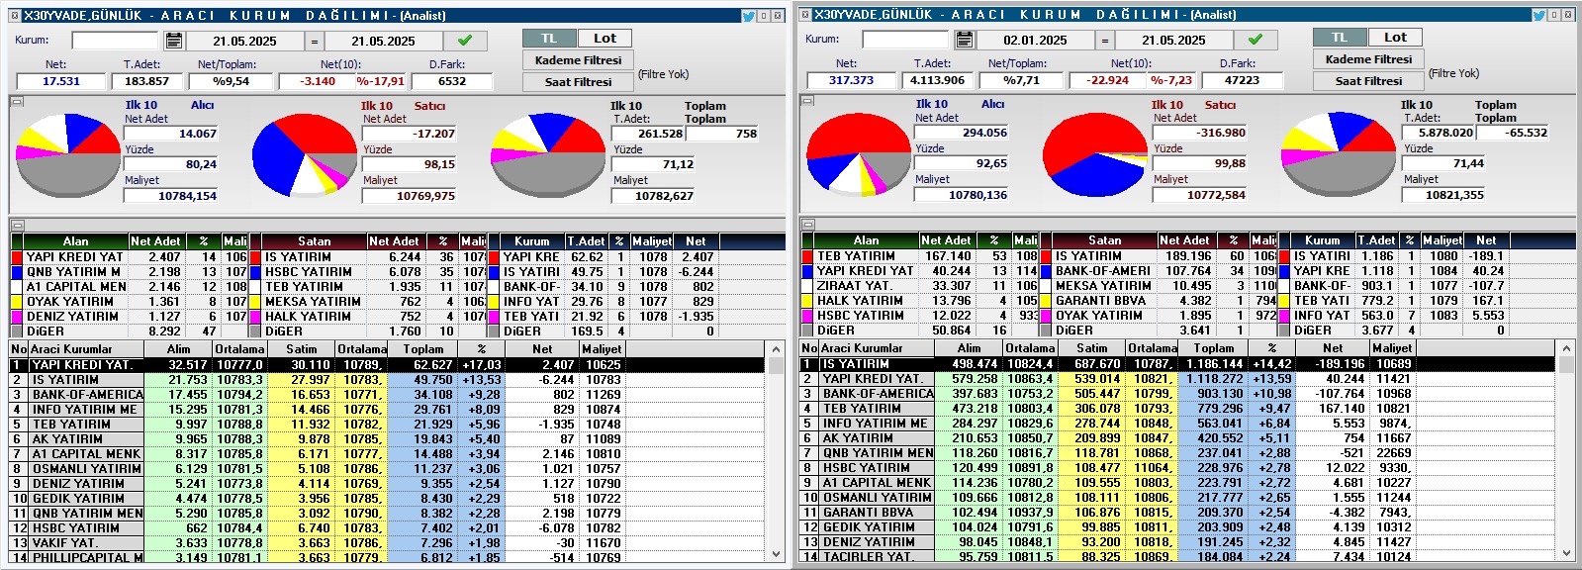Click the Kurum input field in window starting 02.01.2025
The height and width of the screenshot is (570, 1582).
(905, 40)
